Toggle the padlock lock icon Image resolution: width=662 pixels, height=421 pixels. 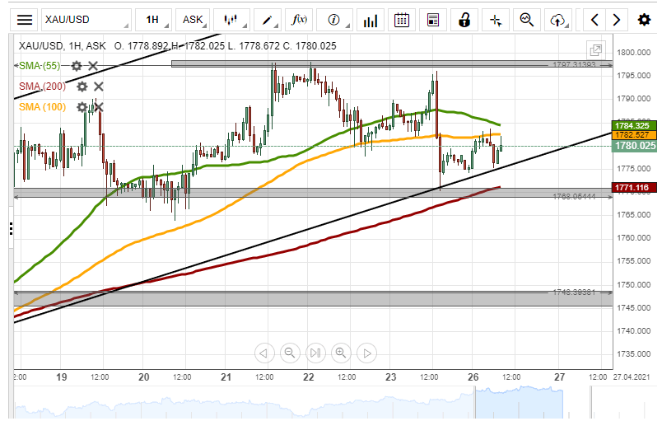pos(464,20)
